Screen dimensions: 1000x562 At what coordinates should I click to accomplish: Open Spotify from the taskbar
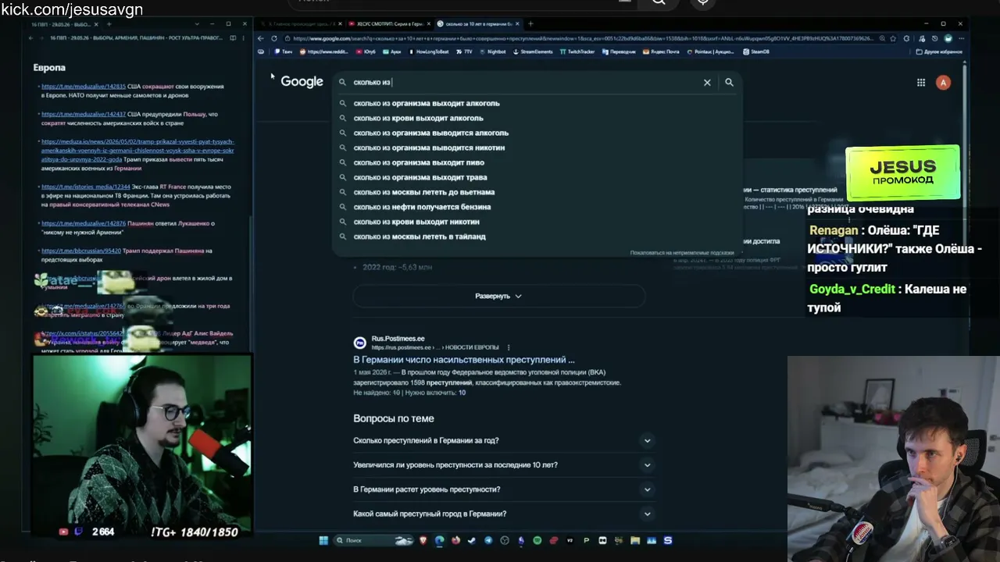point(537,540)
